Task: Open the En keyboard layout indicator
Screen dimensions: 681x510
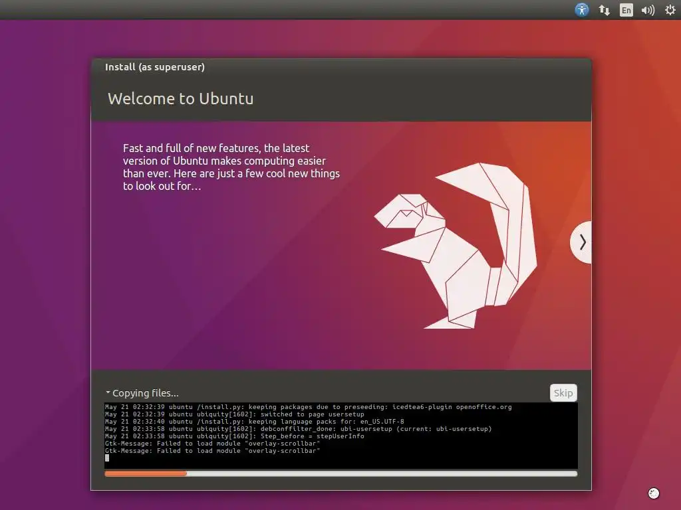Action: click(626, 10)
